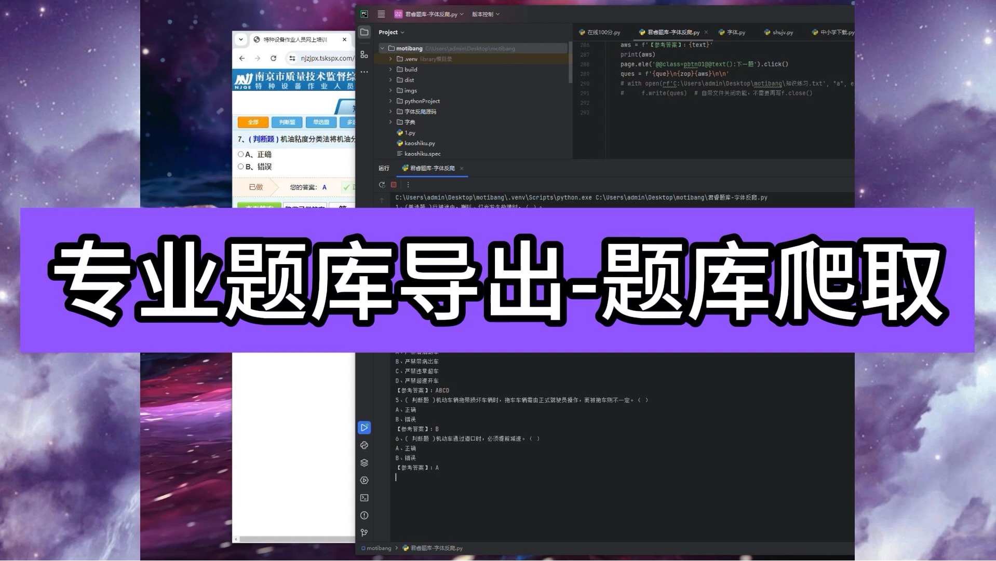This screenshot has height=561, width=996.
Task: Expand the pythonProject folder
Action: [391, 101]
